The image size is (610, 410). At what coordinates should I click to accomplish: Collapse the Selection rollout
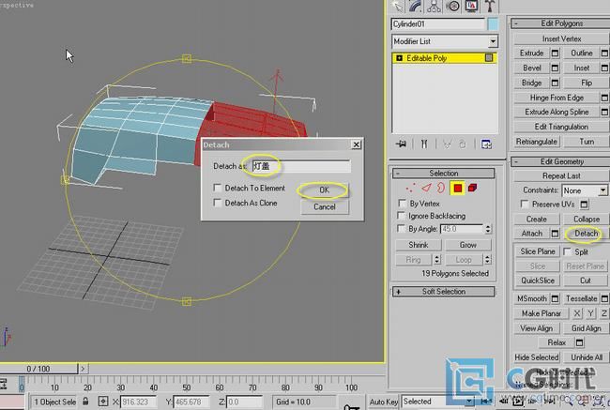pyautogui.click(x=444, y=174)
